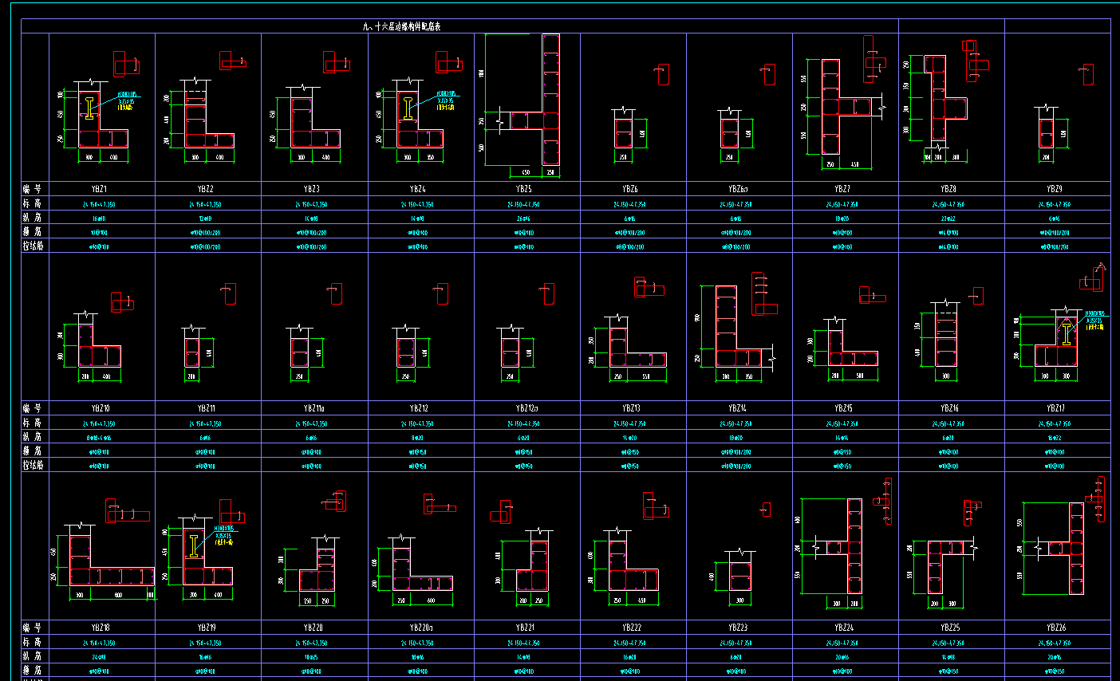Pick the YBZ22 section drawing
This screenshot has height=681, width=1120.
coord(633,565)
